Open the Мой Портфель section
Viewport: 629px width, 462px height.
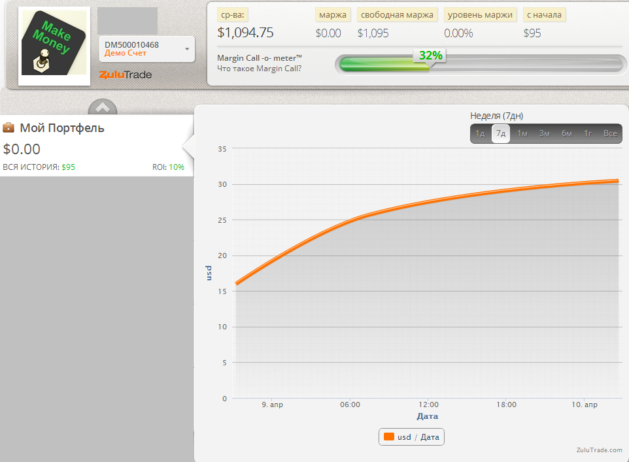point(62,128)
